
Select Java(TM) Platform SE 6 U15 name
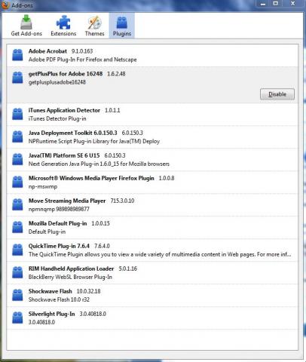pos(64,155)
